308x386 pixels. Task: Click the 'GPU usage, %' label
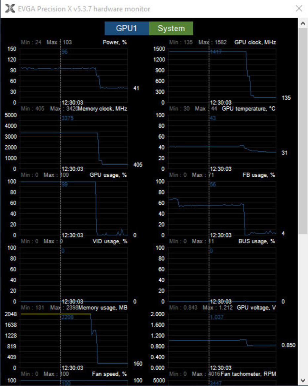[108, 175]
